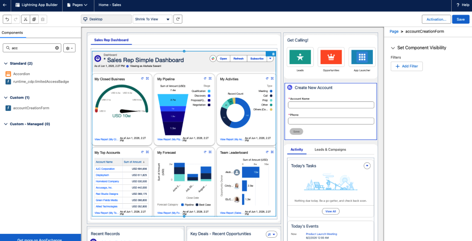Click the blue Save button in toolbar

coord(461,19)
